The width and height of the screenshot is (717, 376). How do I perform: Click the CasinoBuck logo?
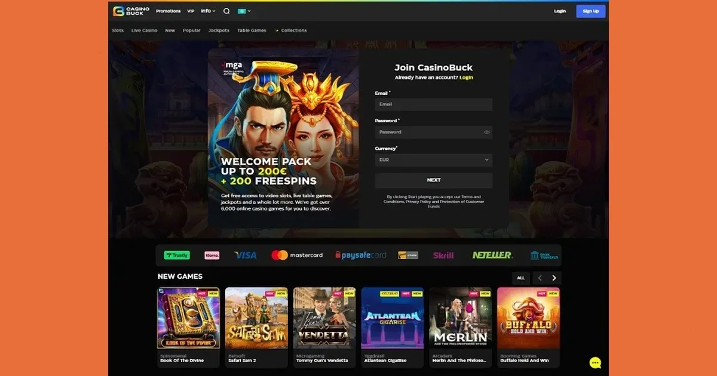(131, 11)
